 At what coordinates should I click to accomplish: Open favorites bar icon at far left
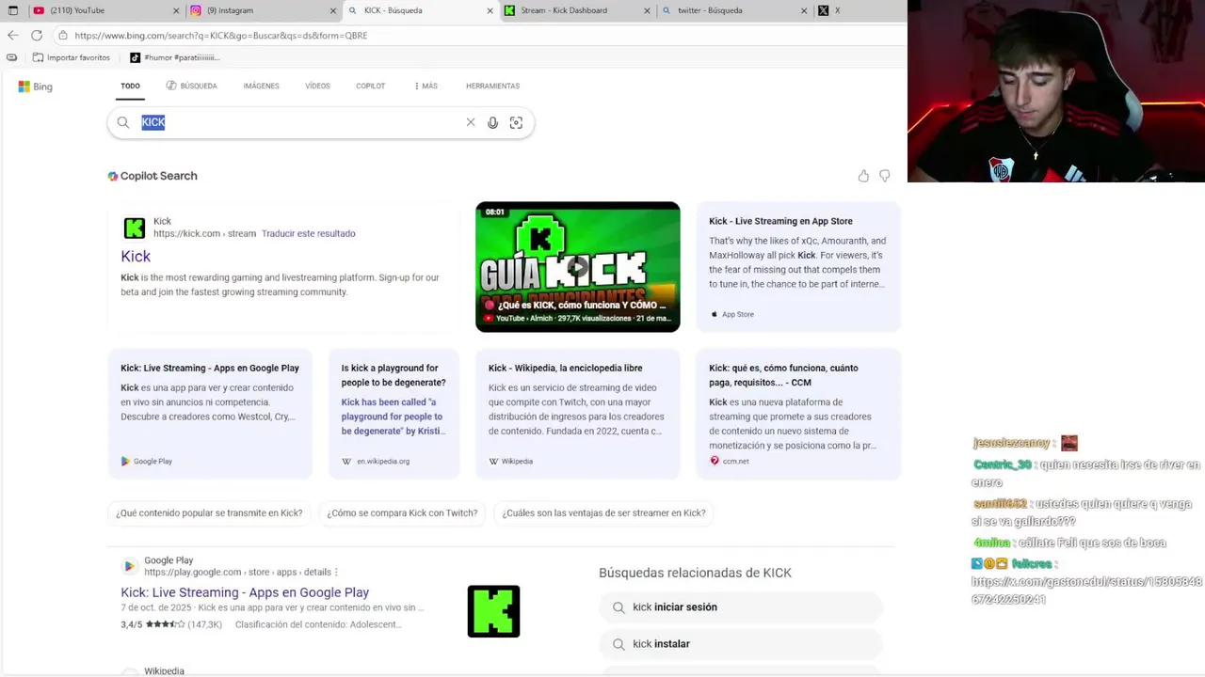(11, 57)
